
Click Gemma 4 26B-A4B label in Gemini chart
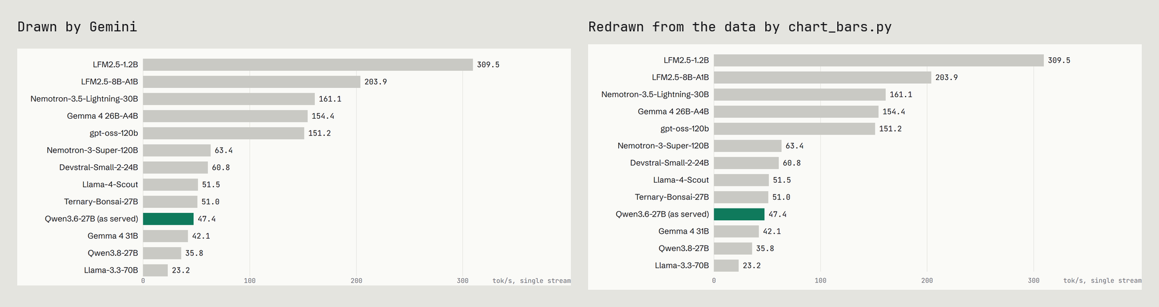coord(103,116)
